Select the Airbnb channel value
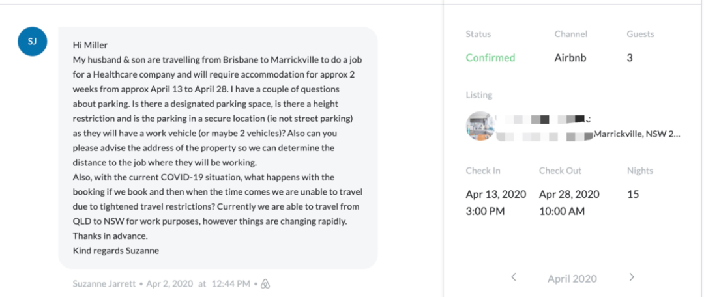Image resolution: width=704 pixels, height=297 pixels. pos(570,58)
